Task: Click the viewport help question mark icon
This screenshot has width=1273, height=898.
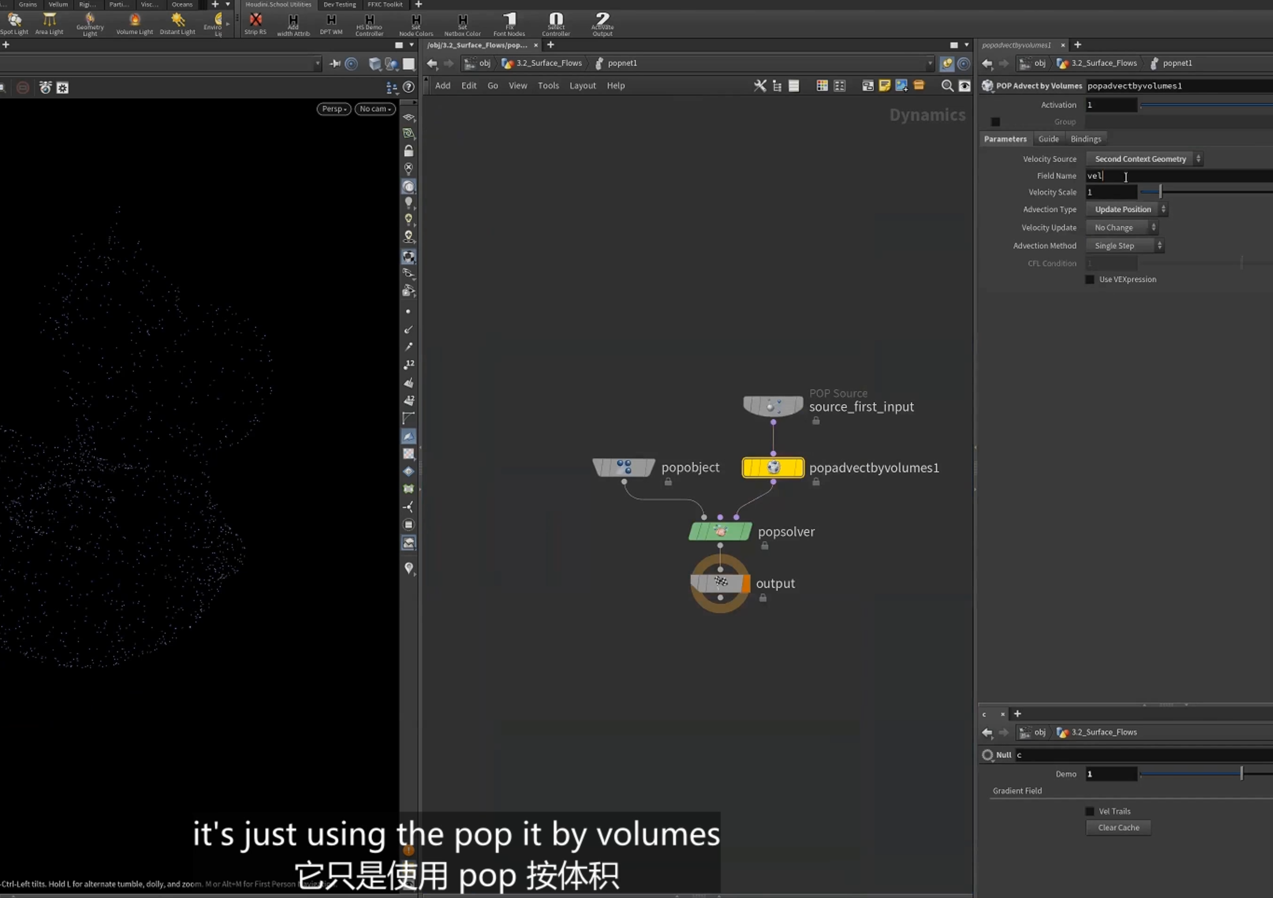Action: click(409, 87)
